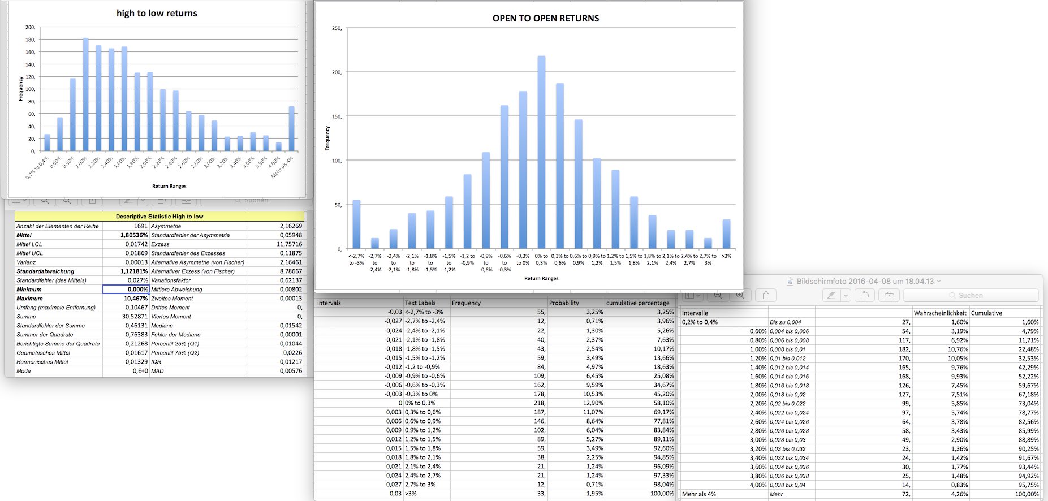Click the 'Standardabweichung' row label
Viewport: 1048px width, 501px height.
click(x=45, y=271)
